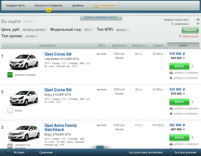Remove the 2013 model year filter
201x156 pixels.
[92, 30]
